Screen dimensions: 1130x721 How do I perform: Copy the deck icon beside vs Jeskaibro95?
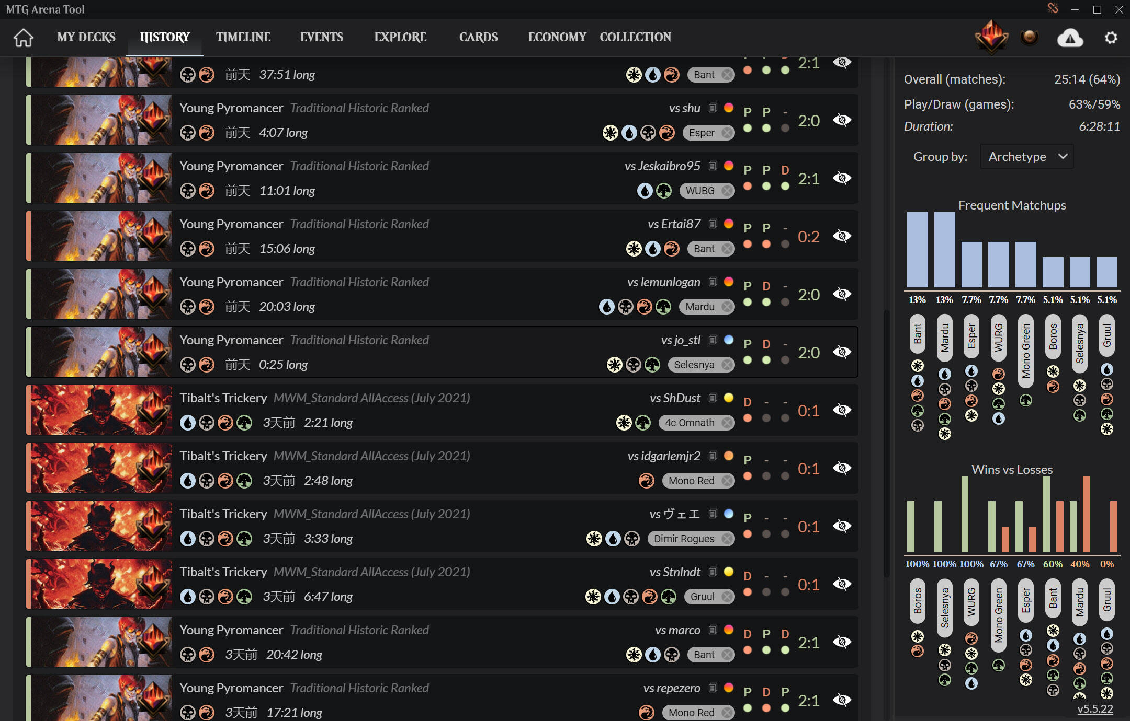713,166
